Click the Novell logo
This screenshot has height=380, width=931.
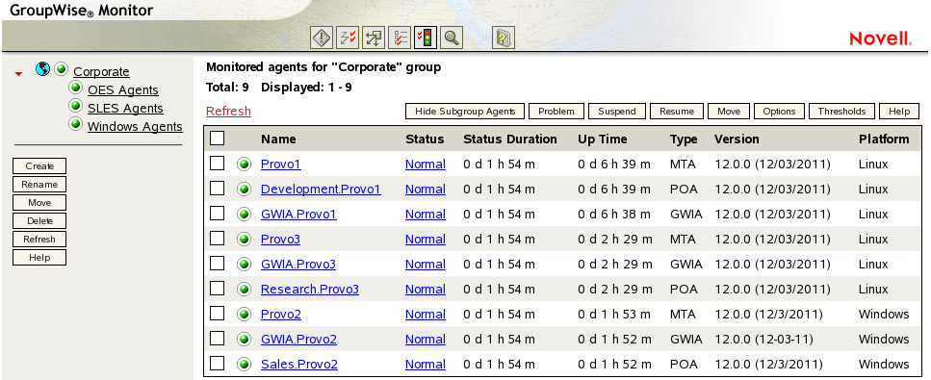tap(880, 39)
